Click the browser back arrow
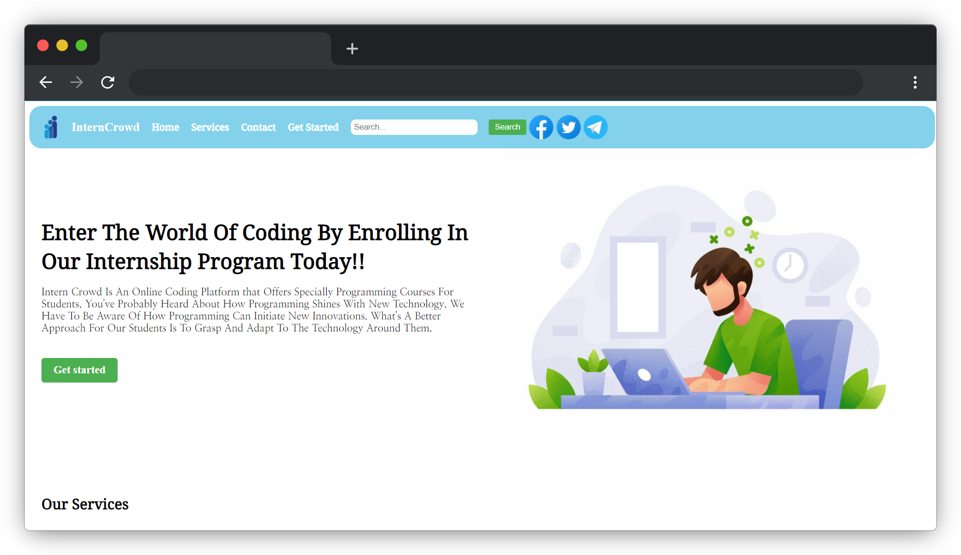The width and height of the screenshot is (961, 555). (x=46, y=82)
